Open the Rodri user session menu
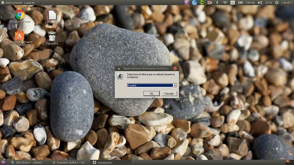The width and height of the screenshot is (294, 165). (x=287, y=3)
